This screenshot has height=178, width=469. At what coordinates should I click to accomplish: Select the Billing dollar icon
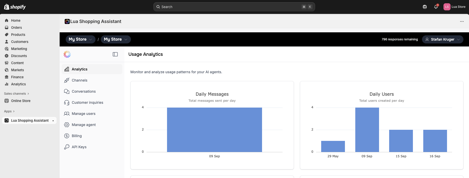tap(67, 136)
